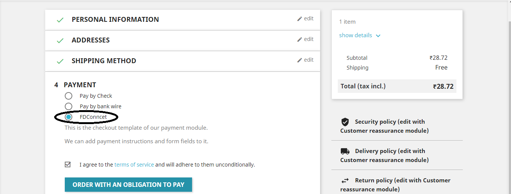Click pencil icon beside Addresses edit
511x194 pixels.
(x=300, y=39)
